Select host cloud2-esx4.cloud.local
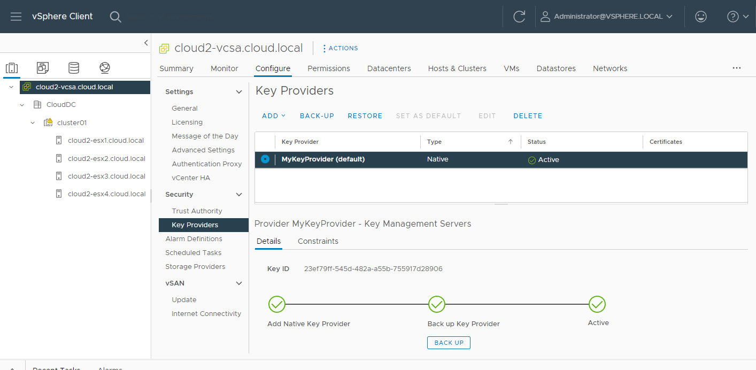 (x=106, y=194)
